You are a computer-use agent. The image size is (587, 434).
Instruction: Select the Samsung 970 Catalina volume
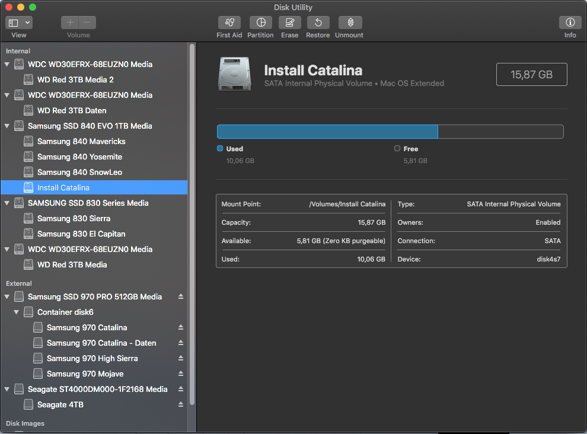[x=94, y=327]
